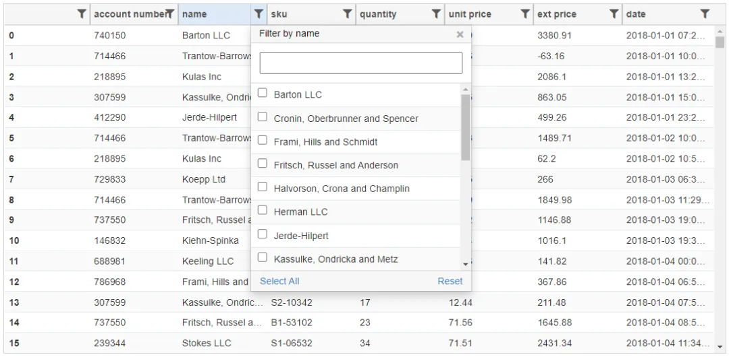Click the Reset link in the filter popup
This screenshot has height=359, width=729.
(450, 281)
